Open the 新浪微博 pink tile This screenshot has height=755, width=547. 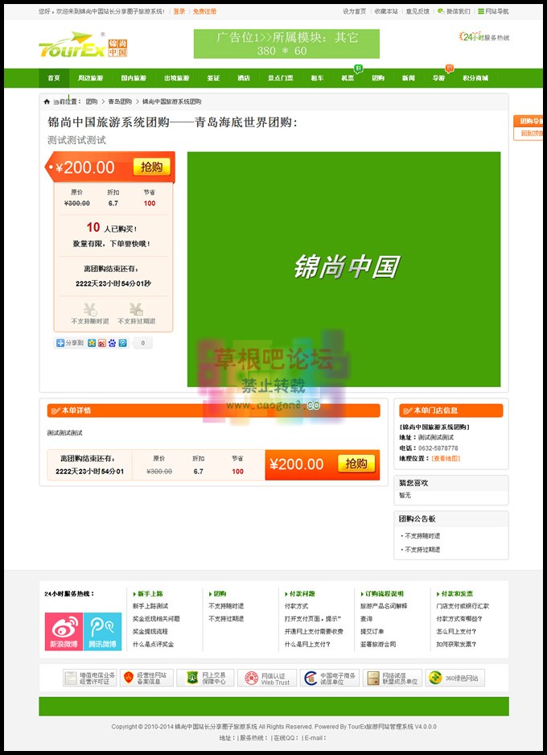click(x=64, y=631)
